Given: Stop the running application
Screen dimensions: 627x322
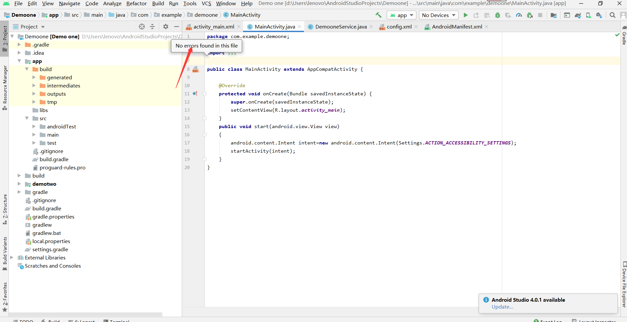Looking at the screenshot, I should coord(541,15).
